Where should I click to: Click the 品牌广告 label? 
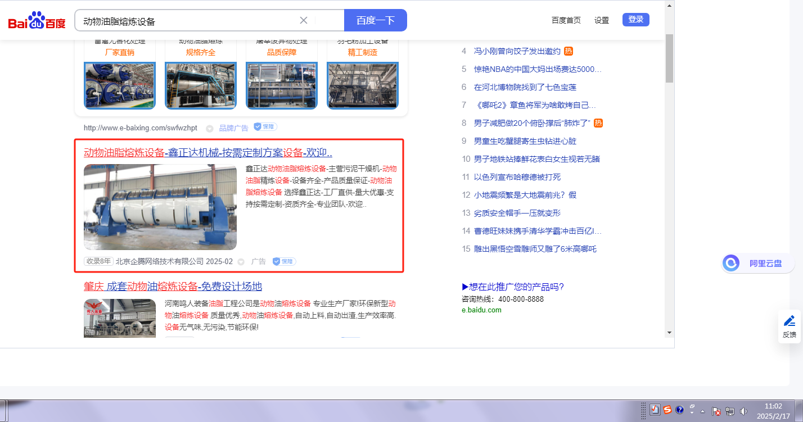point(233,128)
